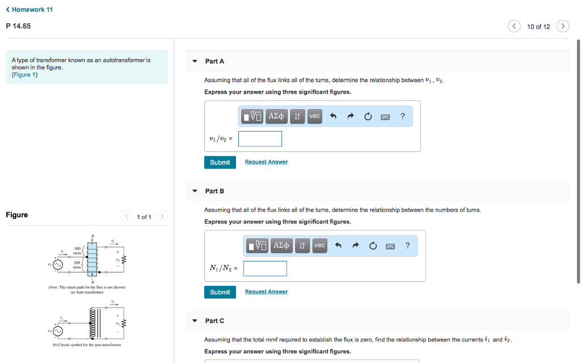Click the N1/N2 answer input field
The height and width of the screenshot is (363, 581).
[265, 268]
